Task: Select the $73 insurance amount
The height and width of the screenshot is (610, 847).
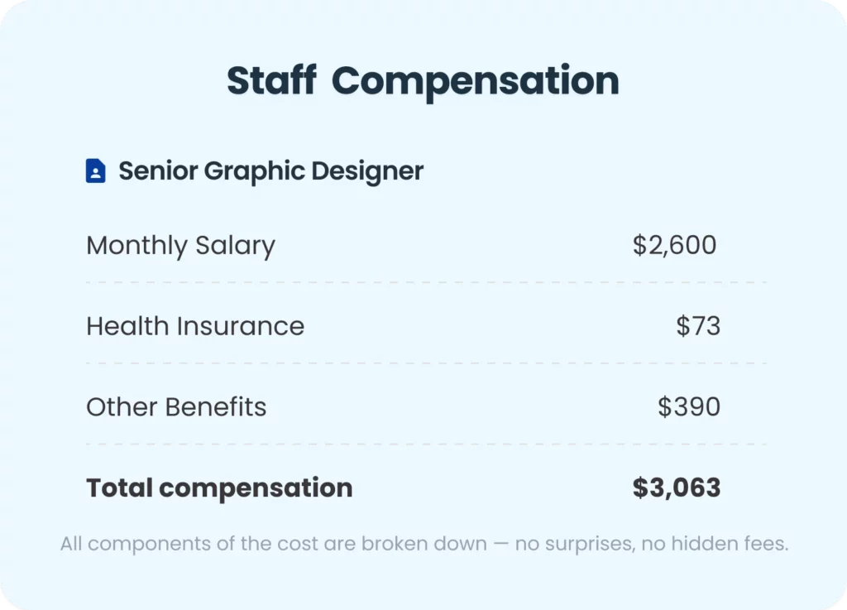Action: click(x=698, y=326)
